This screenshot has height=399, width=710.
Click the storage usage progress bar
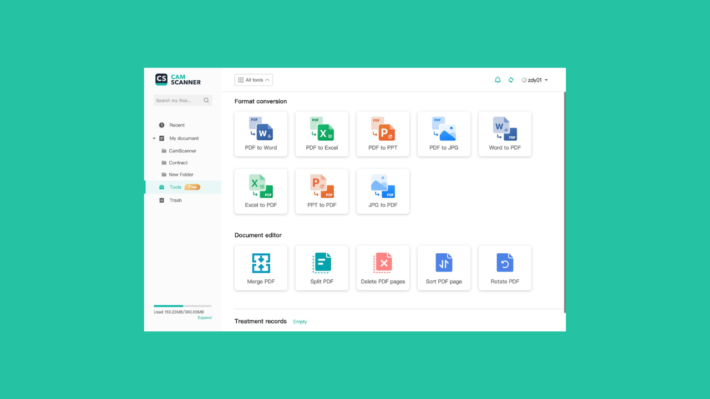coord(182,306)
